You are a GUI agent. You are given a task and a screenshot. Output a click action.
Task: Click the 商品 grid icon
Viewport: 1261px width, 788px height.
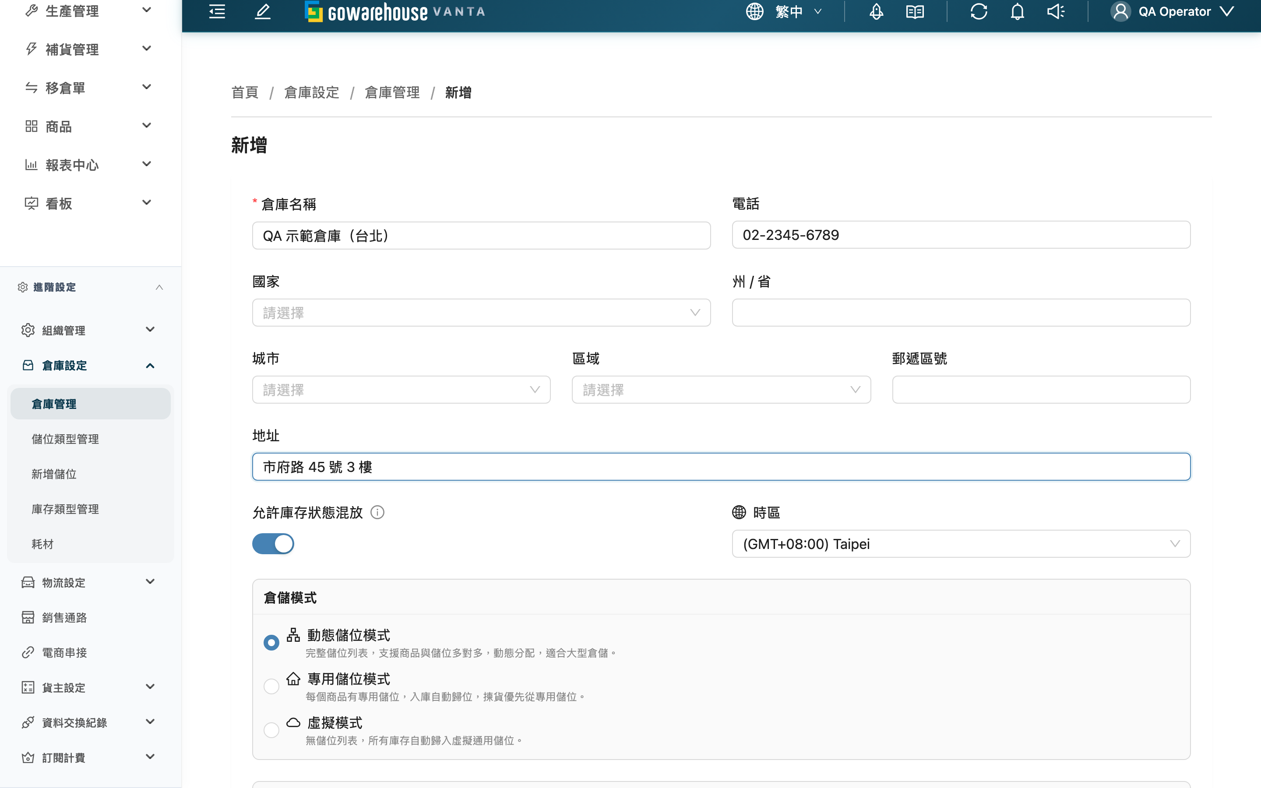click(x=31, y=126)
